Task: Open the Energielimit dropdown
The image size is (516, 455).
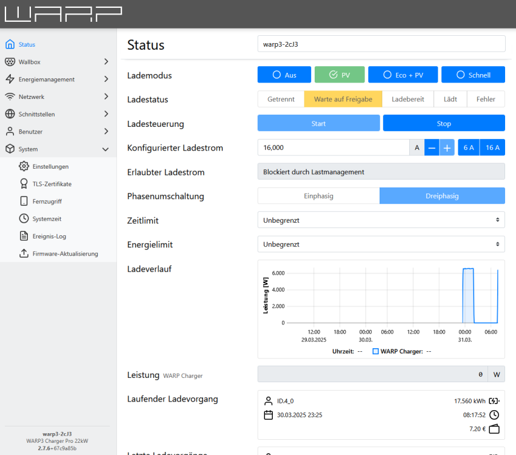Action: [381, 244]
